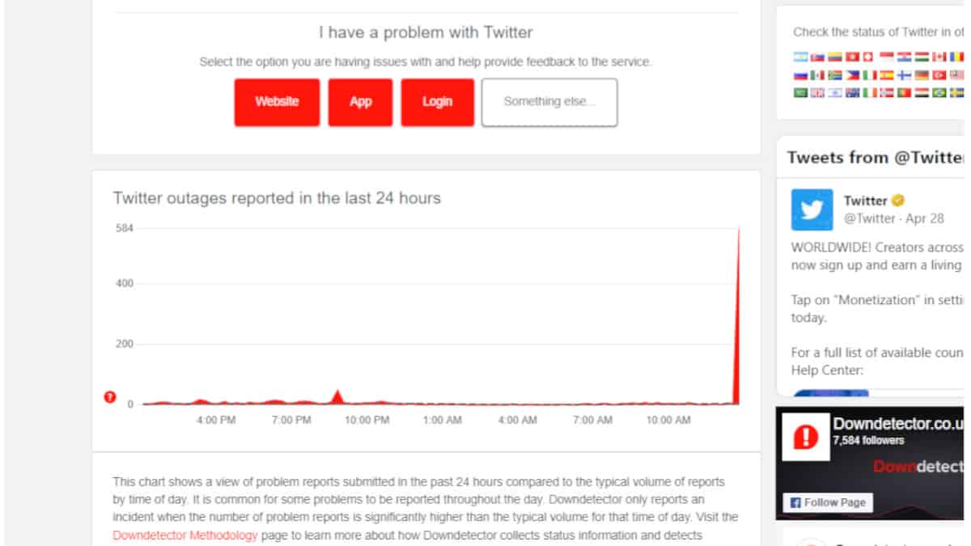Click the Finland flag icon

pos(904,75)
